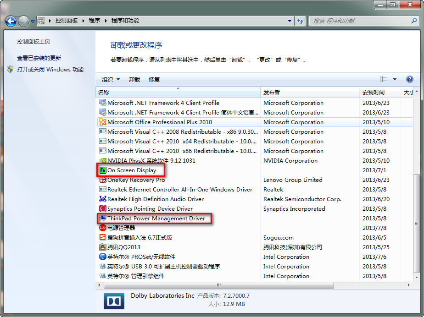Viewport: 424px width, 317px height.
Task: Sort by the 名称 column header
Action: click(x=178, y=93)
